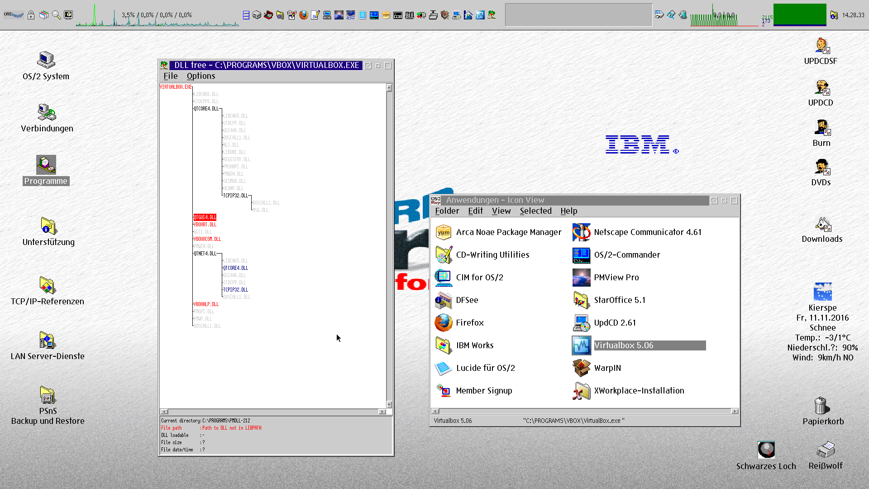This screenshot has height=489, width=869.
Task: Open the Selected menu in Anwendungen window
Action: tap(535, 211)
